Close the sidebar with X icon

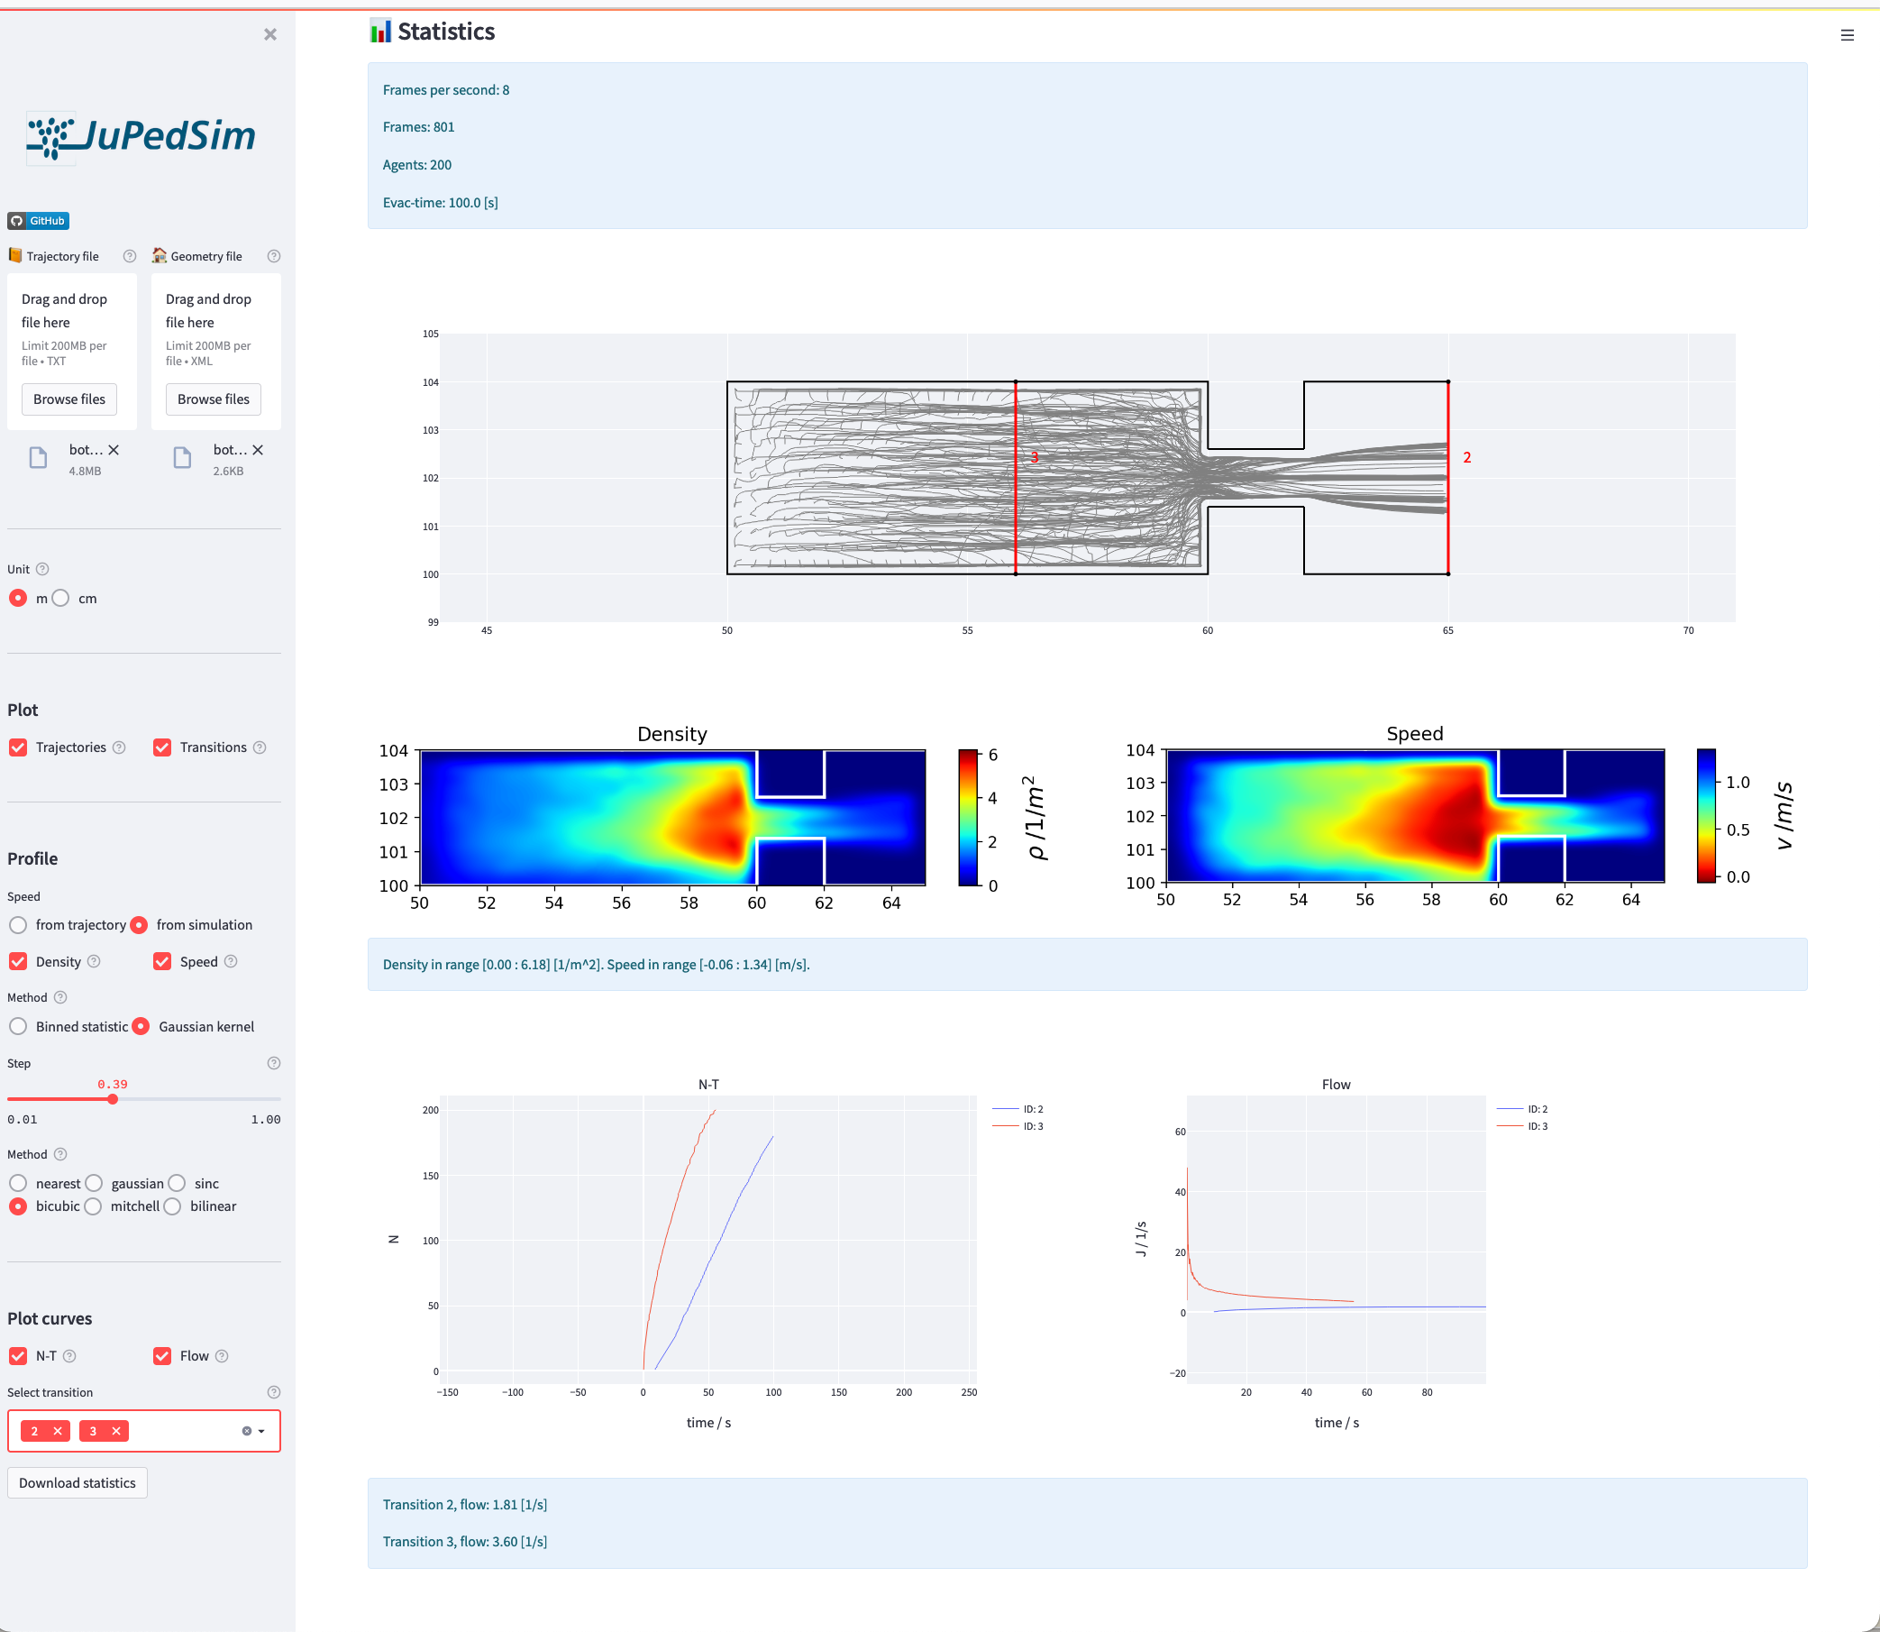click(x=270, y=34)
